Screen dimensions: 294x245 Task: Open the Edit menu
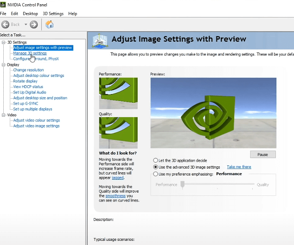coord(14,14)
